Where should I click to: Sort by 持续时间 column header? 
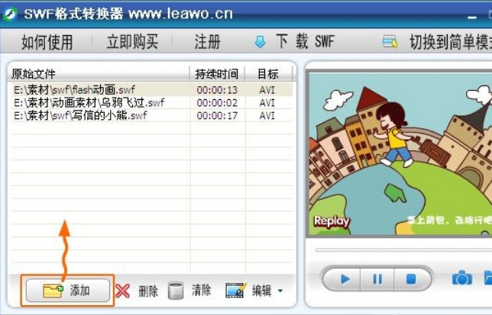pyautogui.click(x=217, y=74)
